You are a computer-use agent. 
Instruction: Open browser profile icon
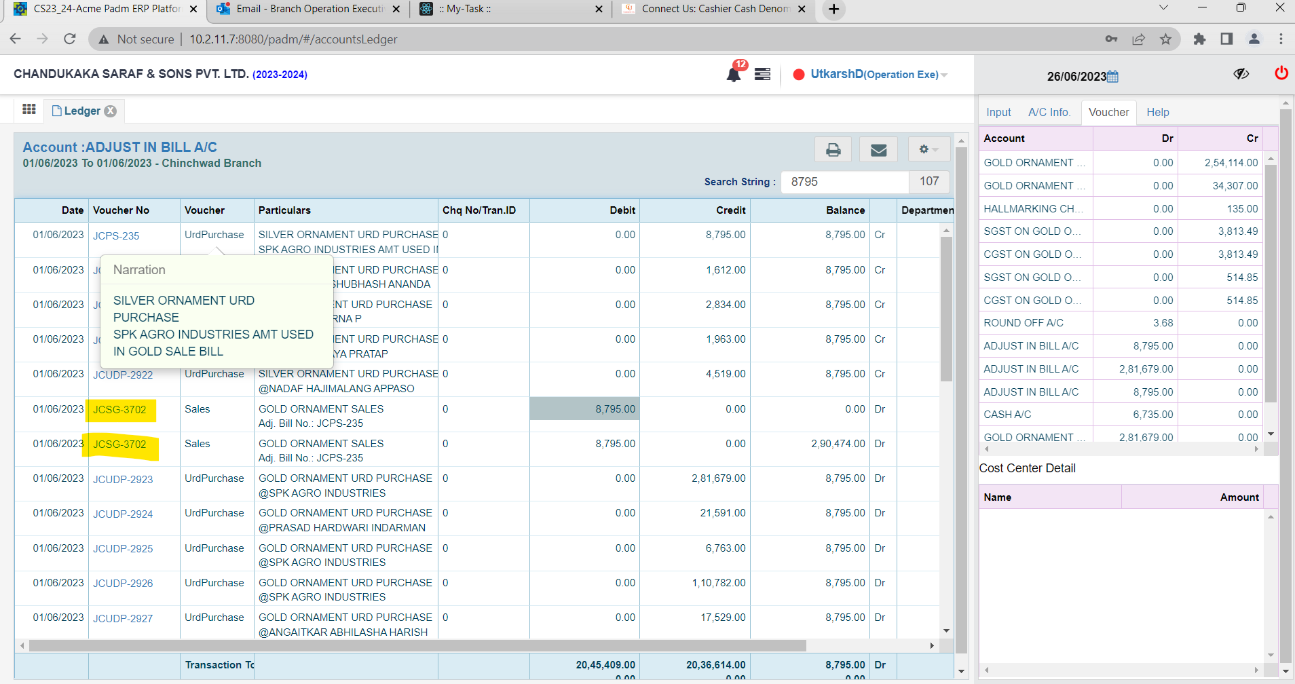(x=1254, y=39)
